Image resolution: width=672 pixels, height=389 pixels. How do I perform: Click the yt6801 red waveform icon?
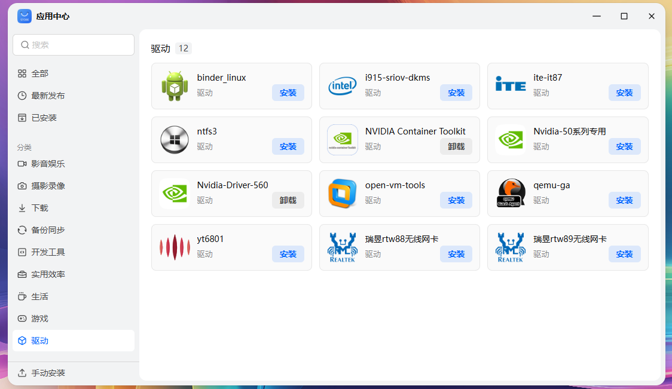(175, 247)
